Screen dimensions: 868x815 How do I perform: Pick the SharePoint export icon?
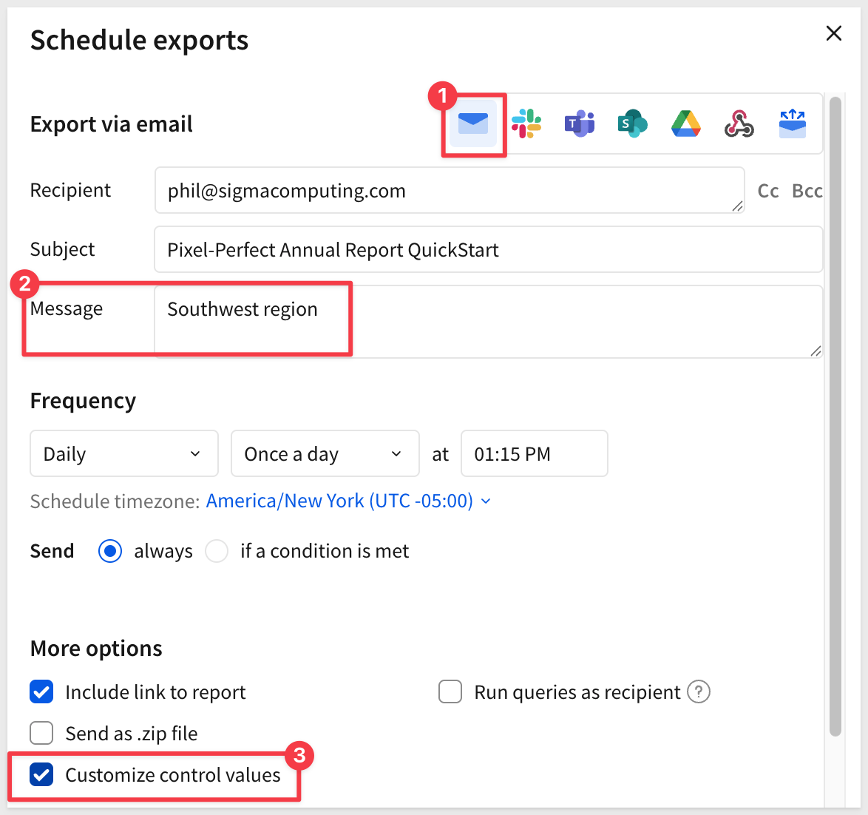point(633,124)
